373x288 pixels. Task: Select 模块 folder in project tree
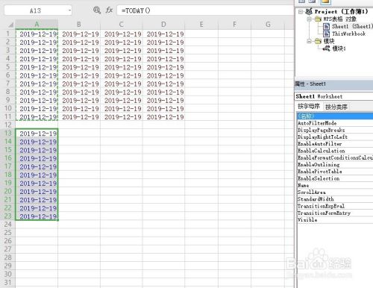(x=329, y=41)
